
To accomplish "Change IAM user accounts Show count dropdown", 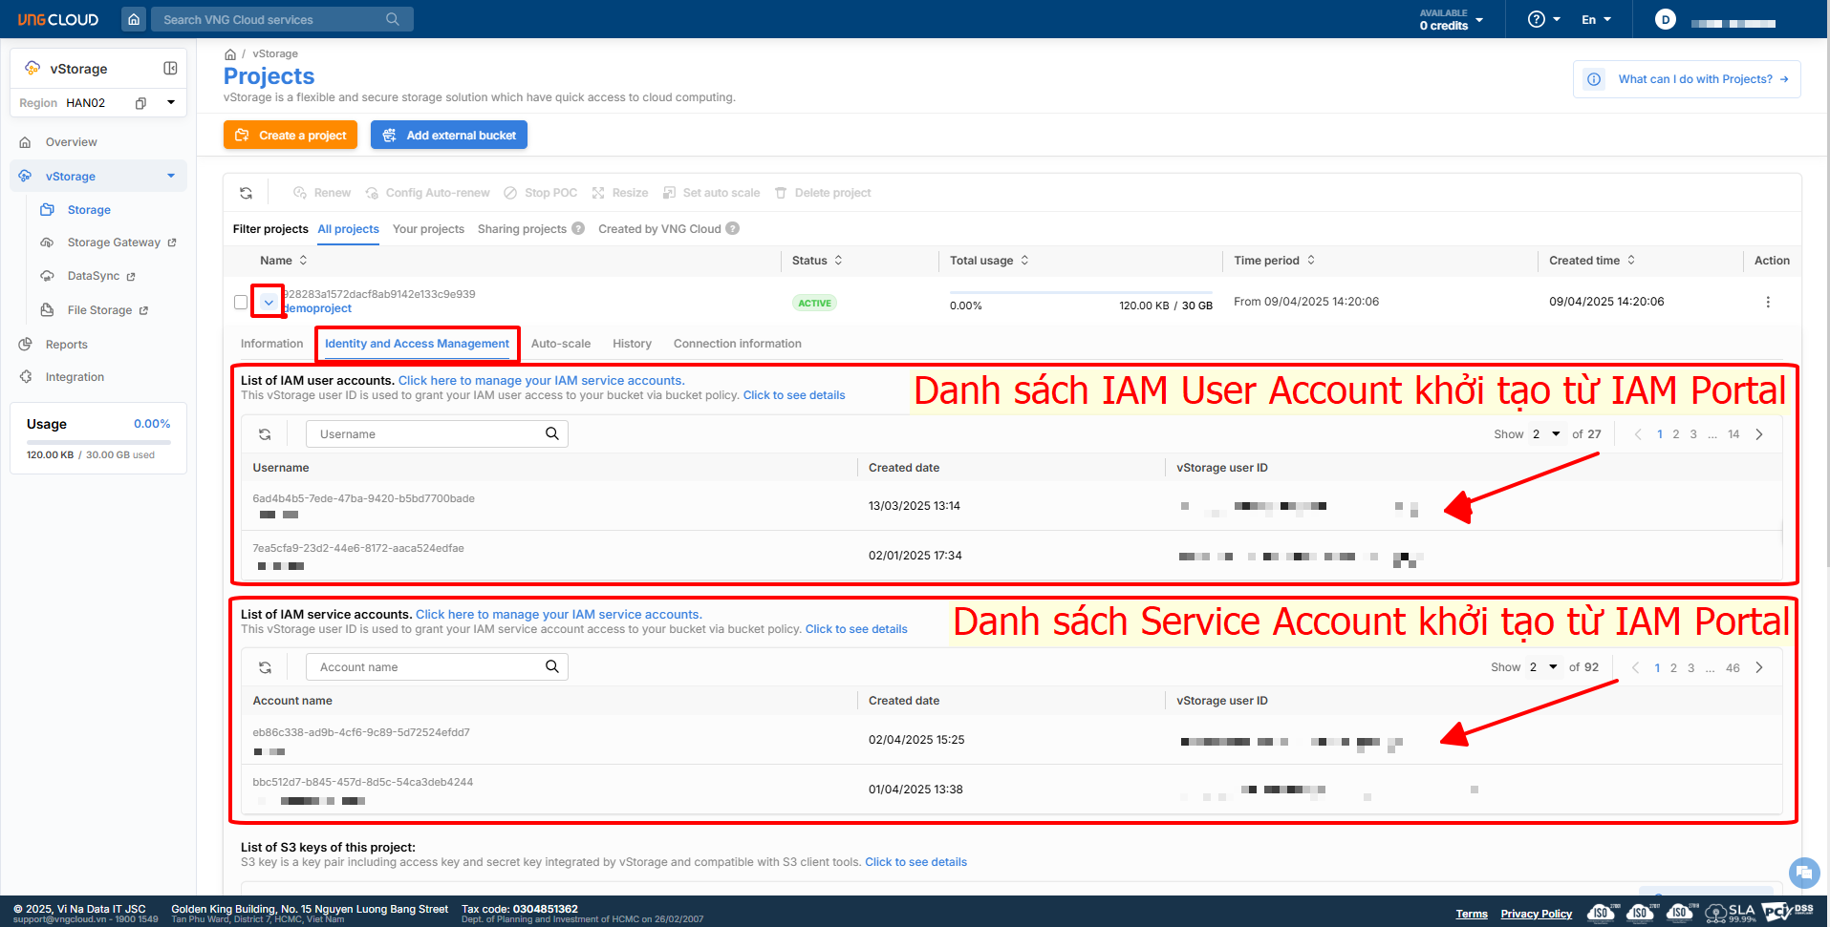I will [x=1545, y=434].
